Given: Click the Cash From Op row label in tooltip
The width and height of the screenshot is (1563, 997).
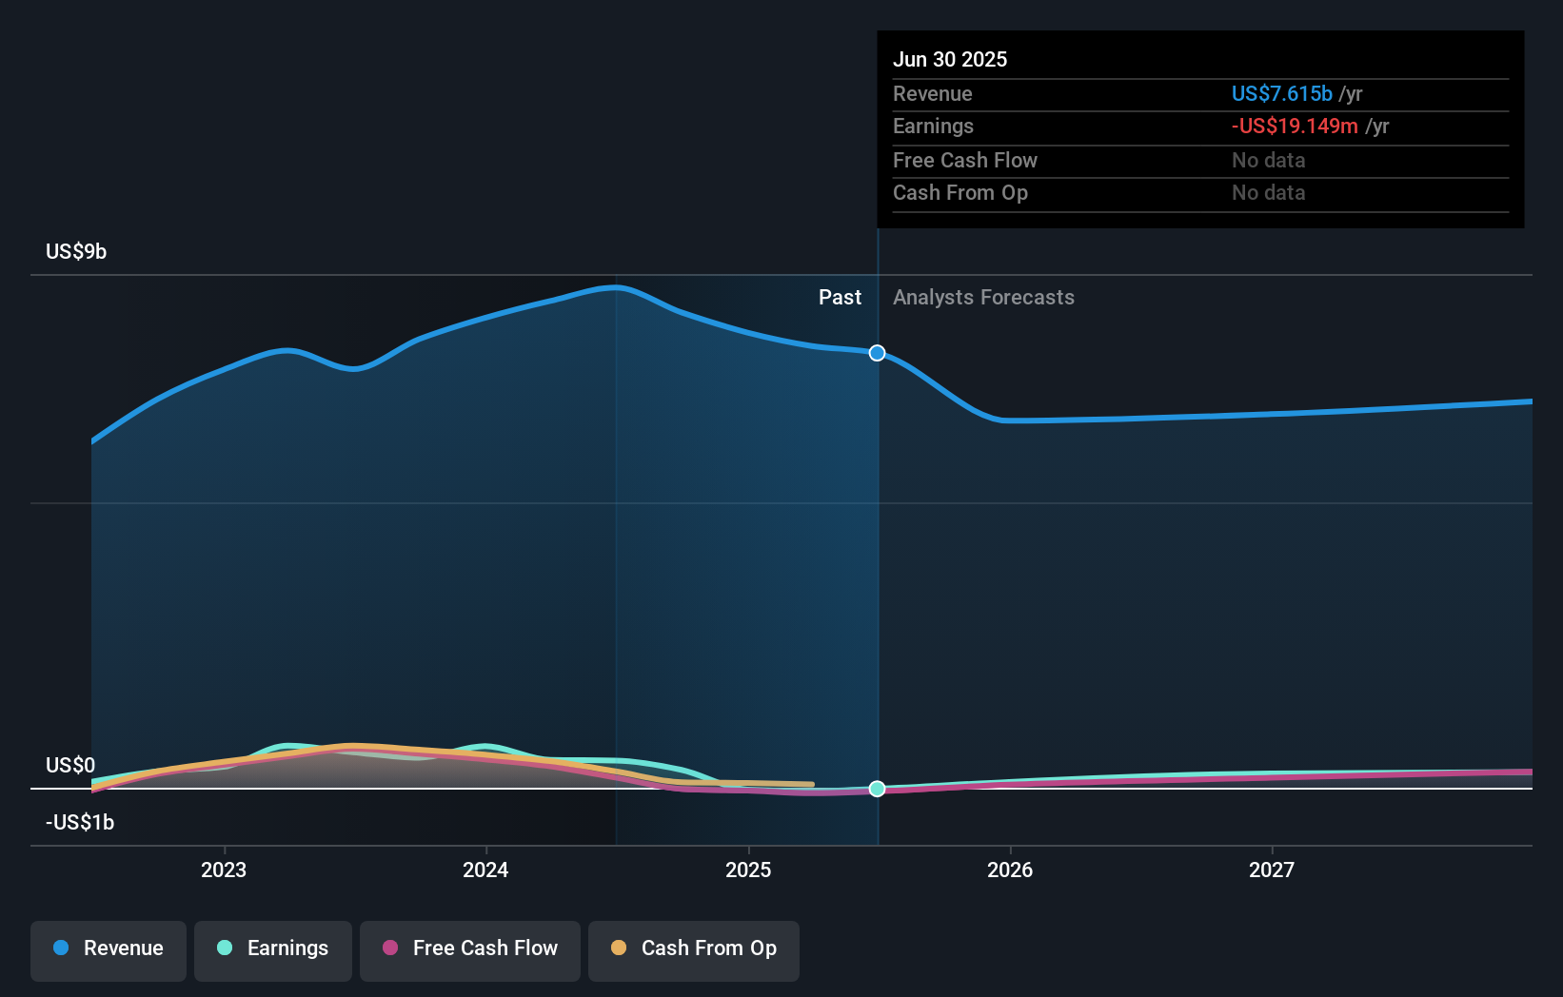Looking at the screenshot, I should [x=960, y=192].
